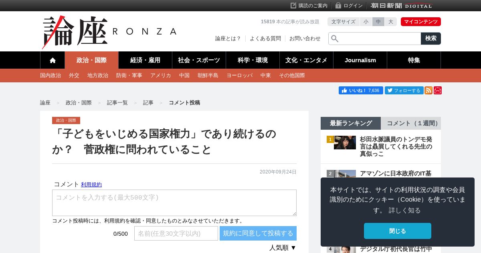This screenshot has width=481, height=253.
Task: Click the home icon in navigation bar
Action: click(x=53, y=60)
